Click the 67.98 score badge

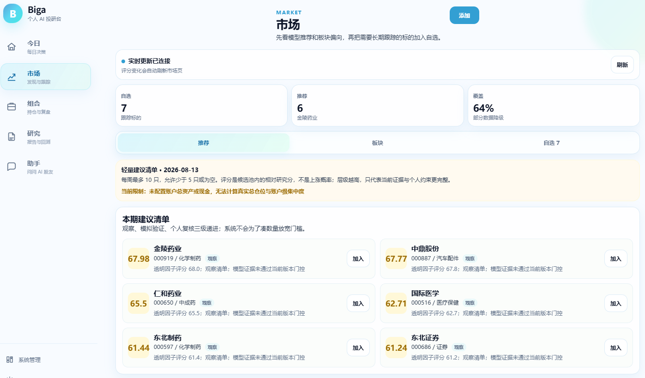tap(139, 258)
